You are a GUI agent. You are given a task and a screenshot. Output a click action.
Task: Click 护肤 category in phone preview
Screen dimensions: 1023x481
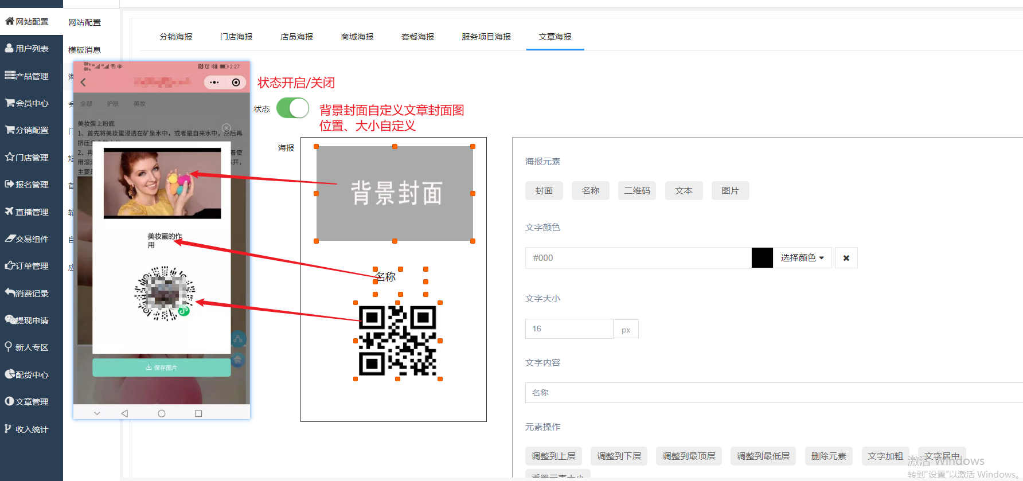coord(113,104)
